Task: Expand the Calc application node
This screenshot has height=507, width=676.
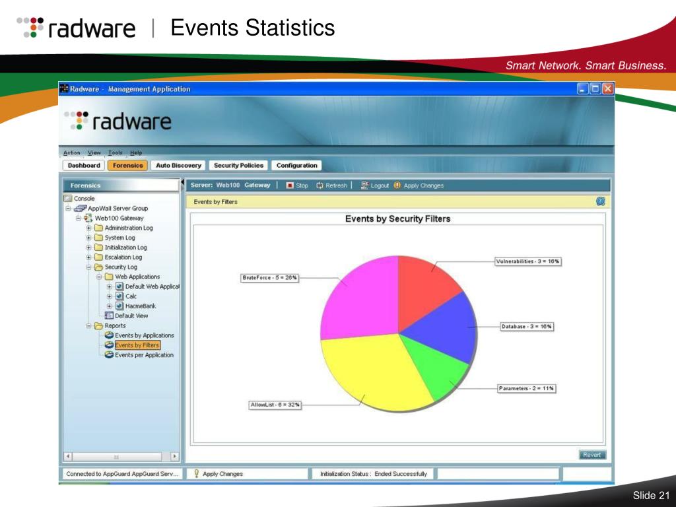Action: [110, 296]
